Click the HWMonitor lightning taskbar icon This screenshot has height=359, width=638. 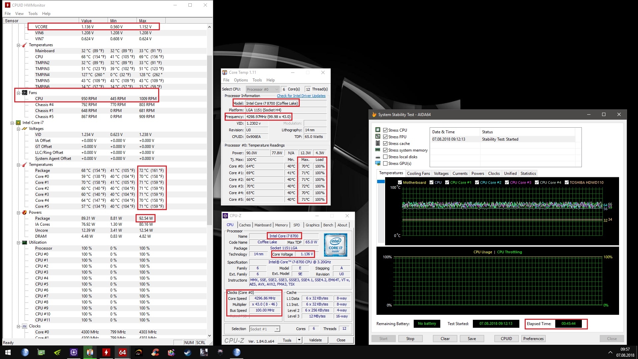click(106, 352)
